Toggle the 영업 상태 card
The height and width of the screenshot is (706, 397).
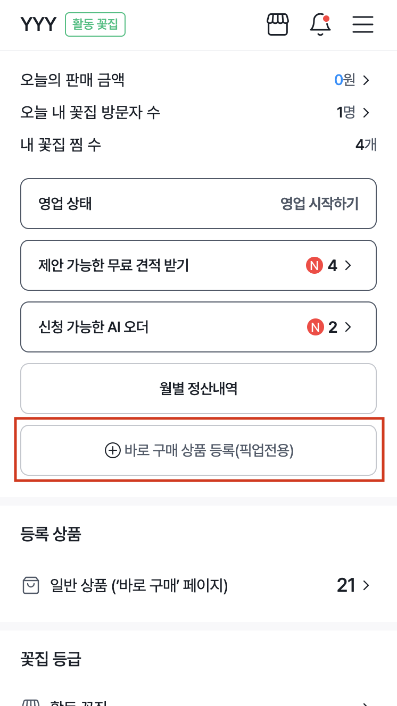pyautogui.click(x=198, y=204)
